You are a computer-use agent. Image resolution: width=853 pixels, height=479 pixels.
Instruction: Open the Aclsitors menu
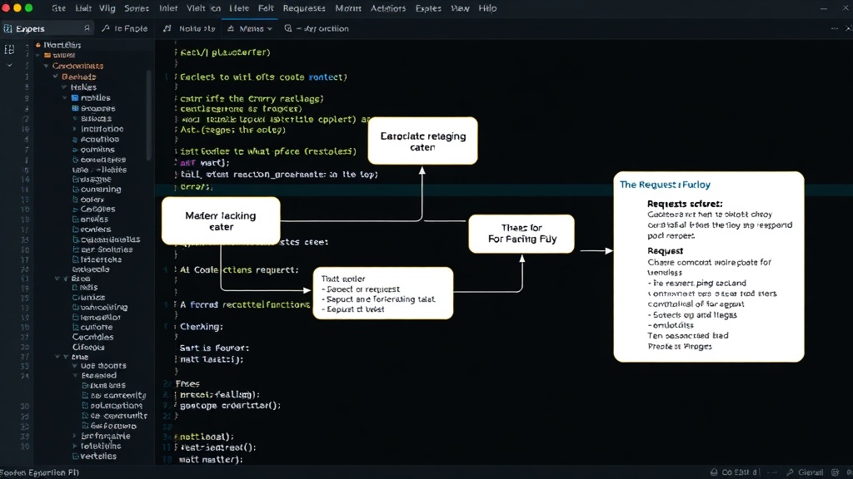click(388, 8)
